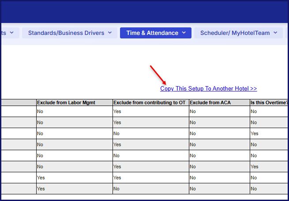Click third row's No under contributing to OT

117,133
